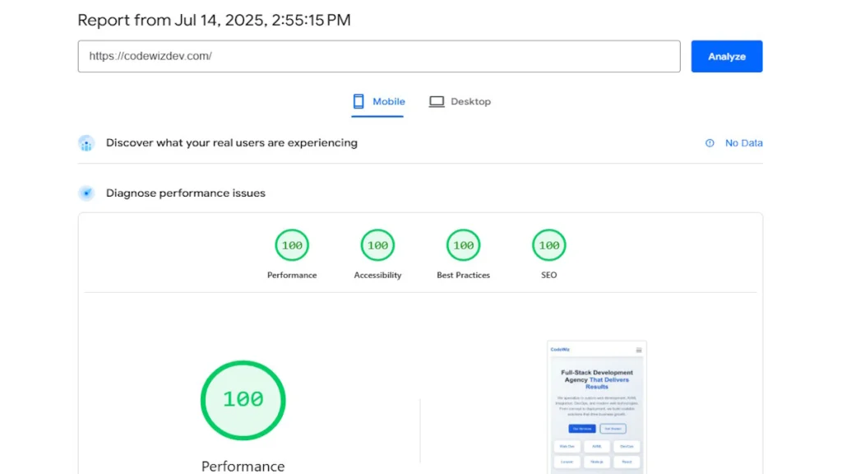Switch to the Mobile tab
842x474 pixels.
click(x=378, y=101)
